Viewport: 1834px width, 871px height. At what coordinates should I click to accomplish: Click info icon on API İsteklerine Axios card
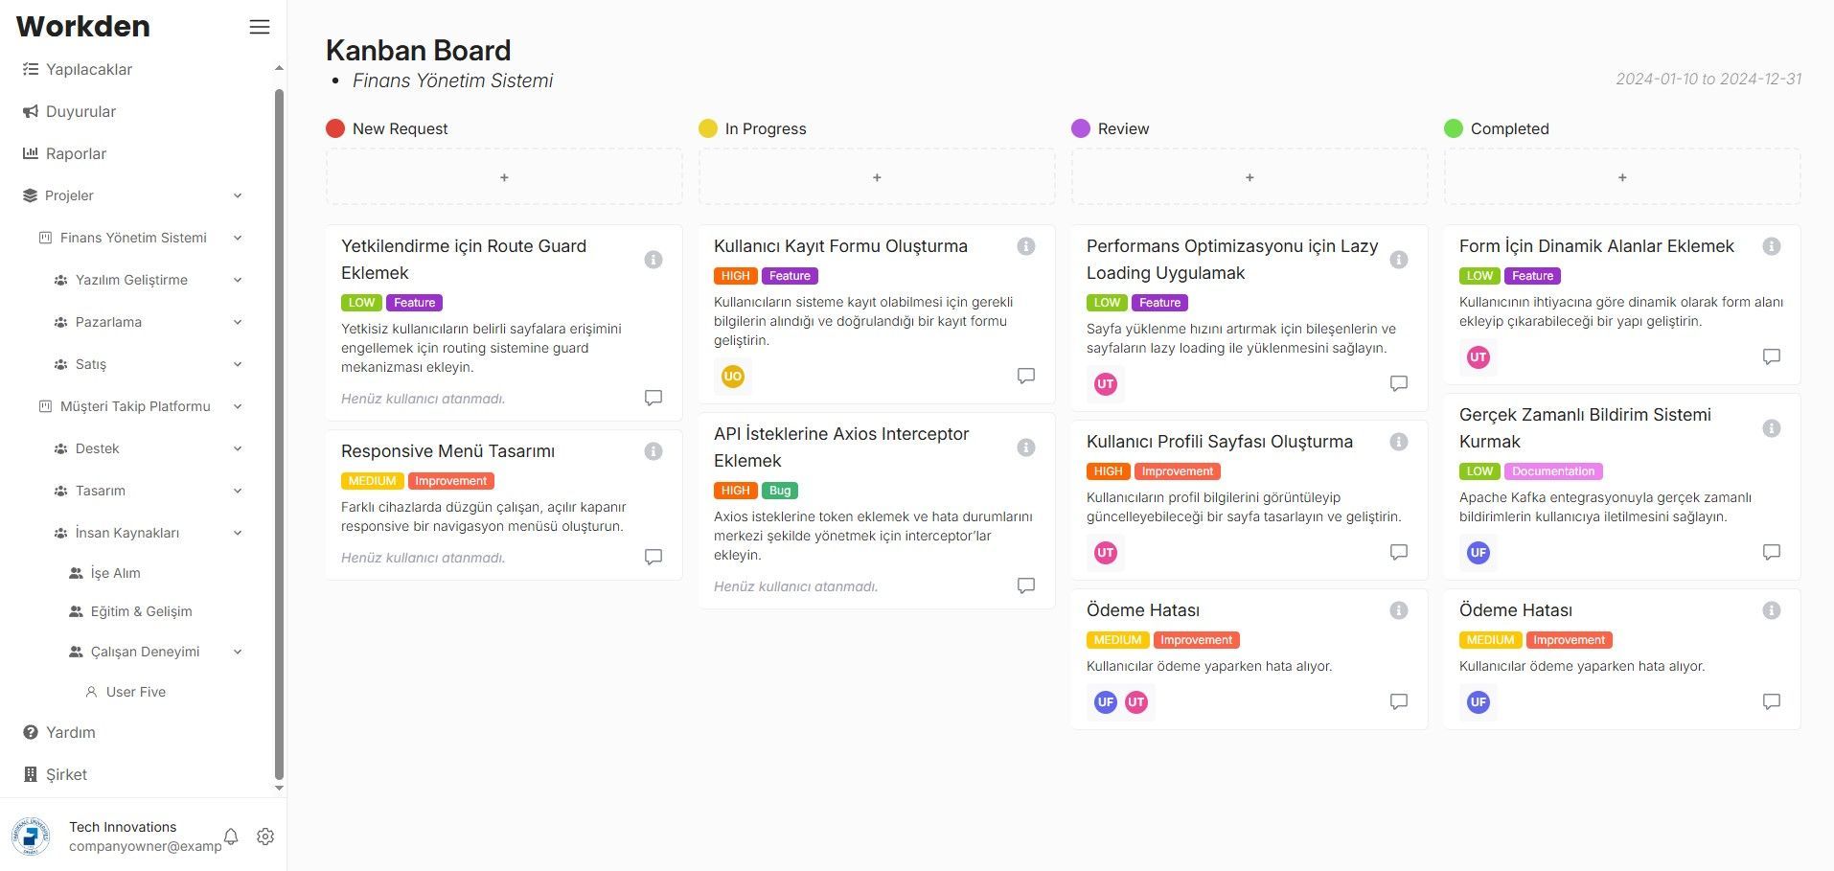[1025, 447]
